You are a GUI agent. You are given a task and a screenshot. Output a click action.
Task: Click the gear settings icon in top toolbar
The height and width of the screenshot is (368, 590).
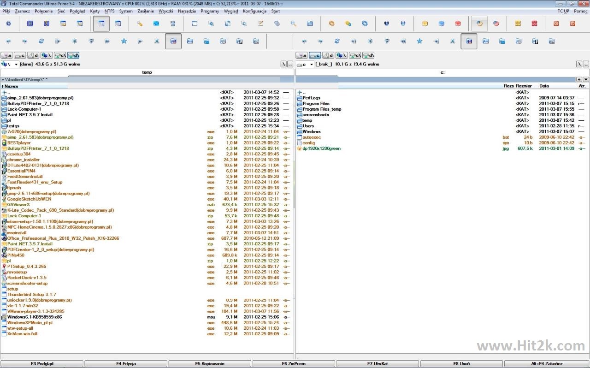coord(8,24)
